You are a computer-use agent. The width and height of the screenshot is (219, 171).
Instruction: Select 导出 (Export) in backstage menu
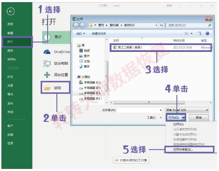(x=10, y=94)
